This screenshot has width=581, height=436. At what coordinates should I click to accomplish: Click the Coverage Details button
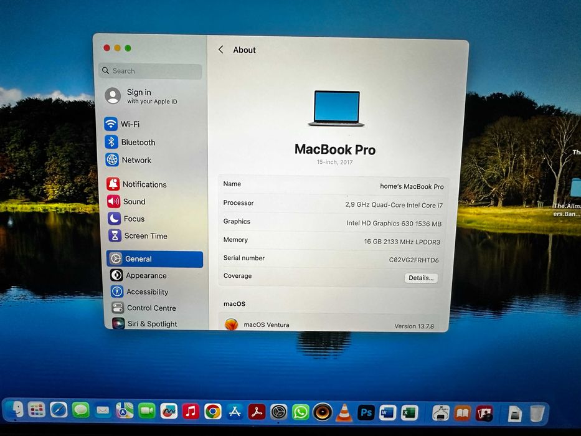tap(420, 278)
